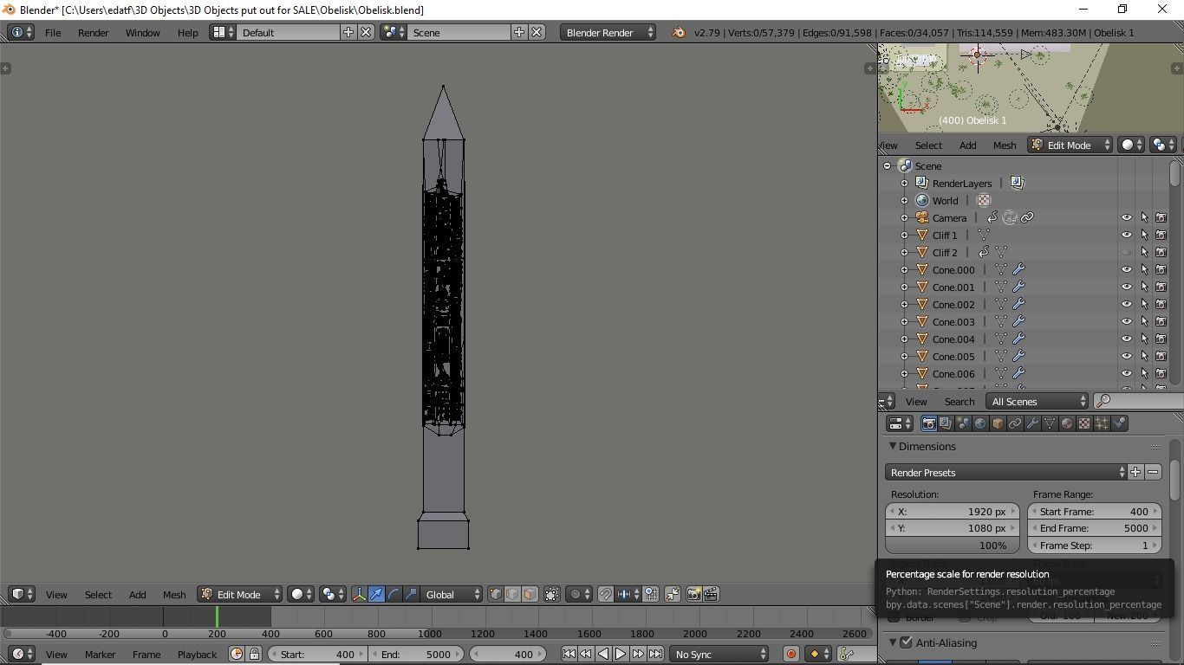The image size is (1184, 665).
Task: Click the End Frame 5000 field
Action: tap(1094, 528)
